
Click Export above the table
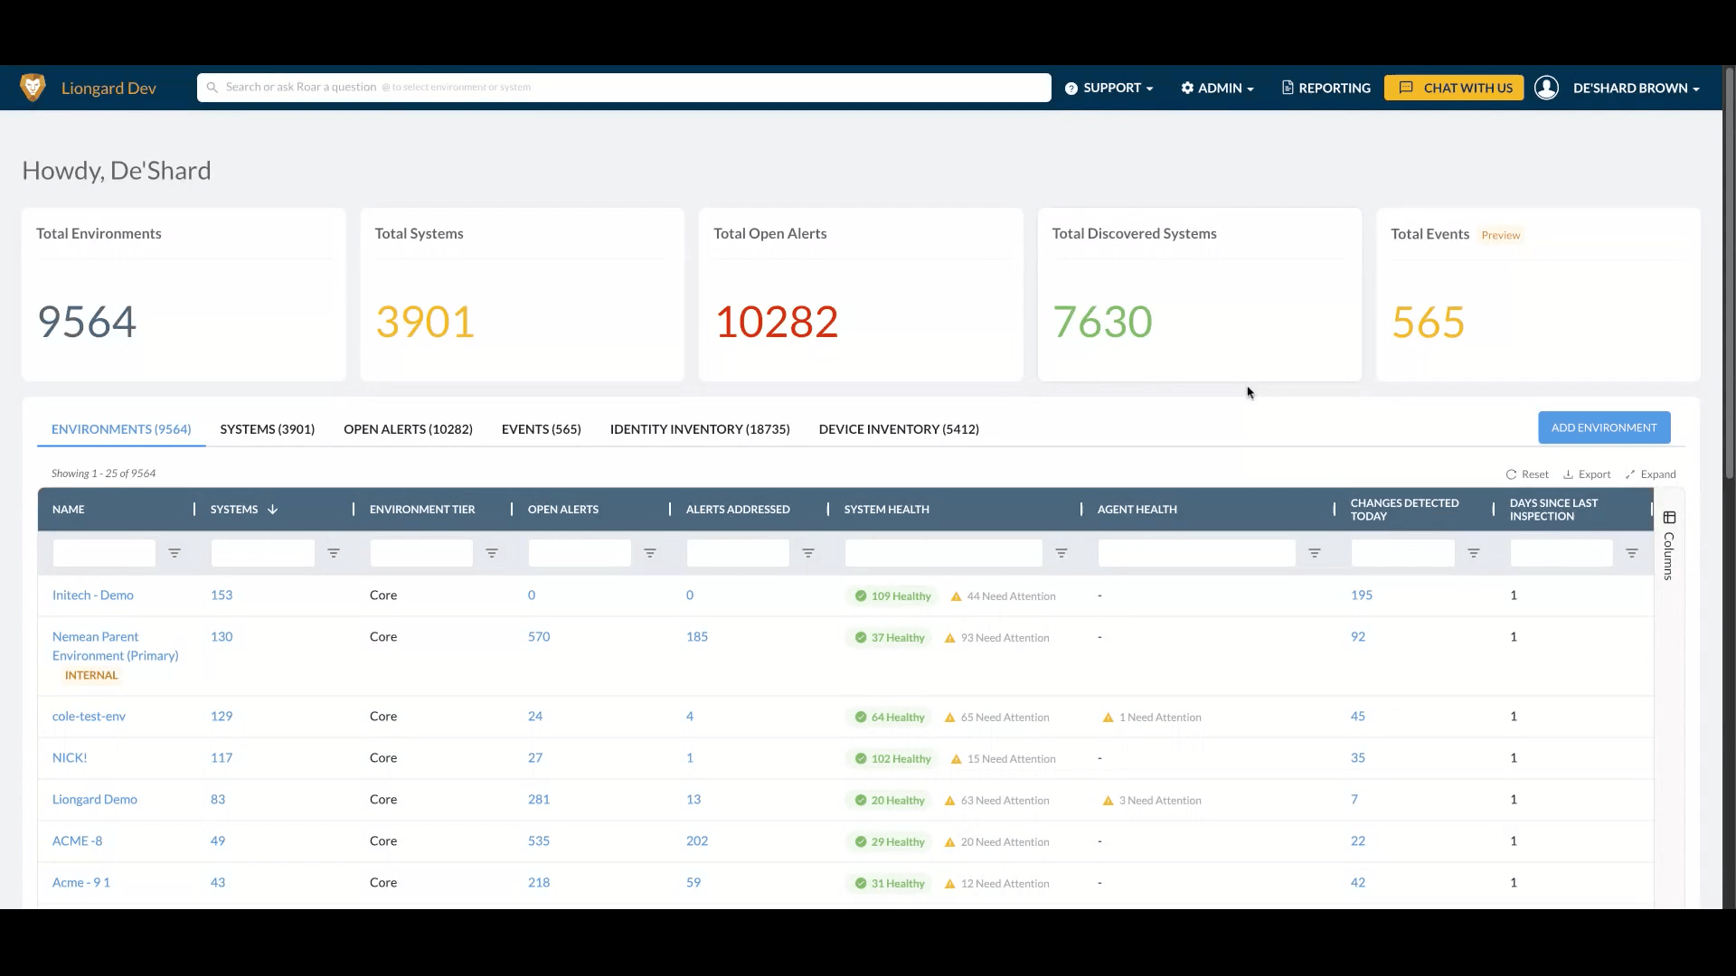(1588, 474)
